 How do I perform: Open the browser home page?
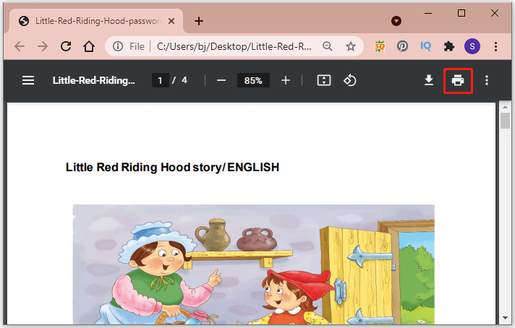[x=89, y=46]
